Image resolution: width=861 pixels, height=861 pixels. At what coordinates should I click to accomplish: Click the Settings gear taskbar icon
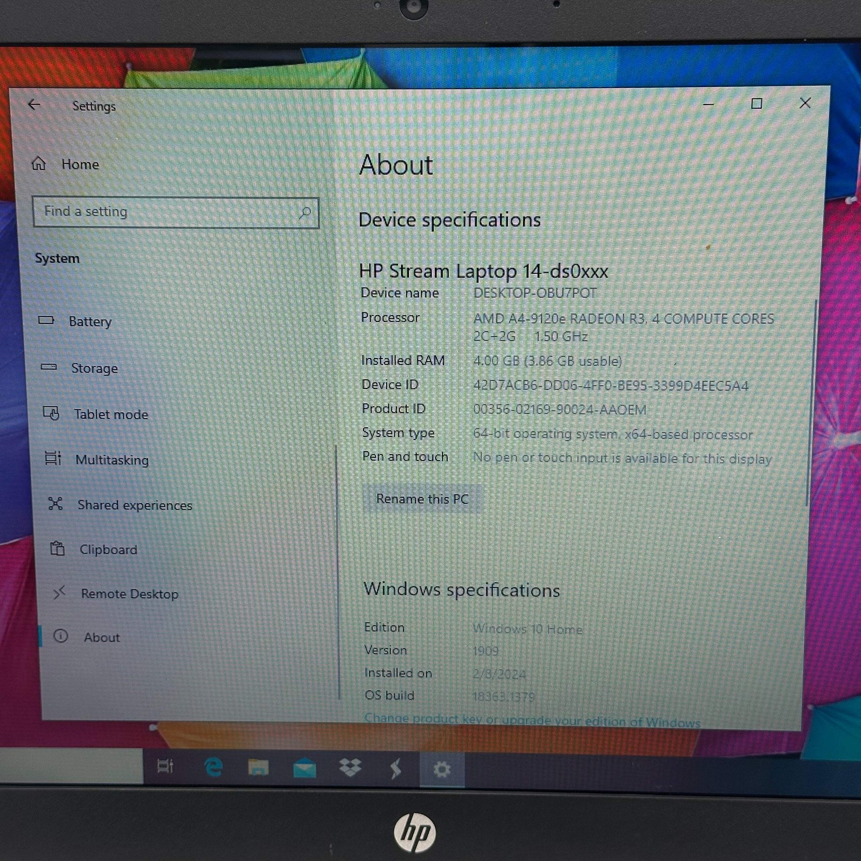click(442, 770)
